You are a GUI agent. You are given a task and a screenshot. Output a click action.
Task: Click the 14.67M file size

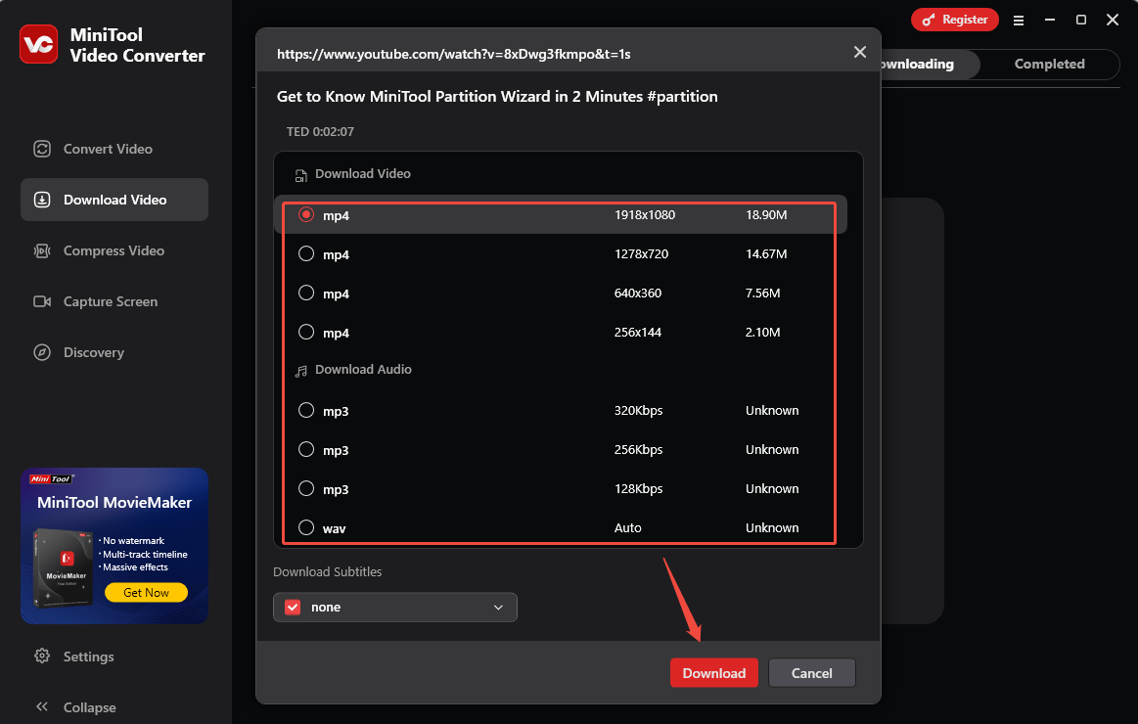click(766, 254)
